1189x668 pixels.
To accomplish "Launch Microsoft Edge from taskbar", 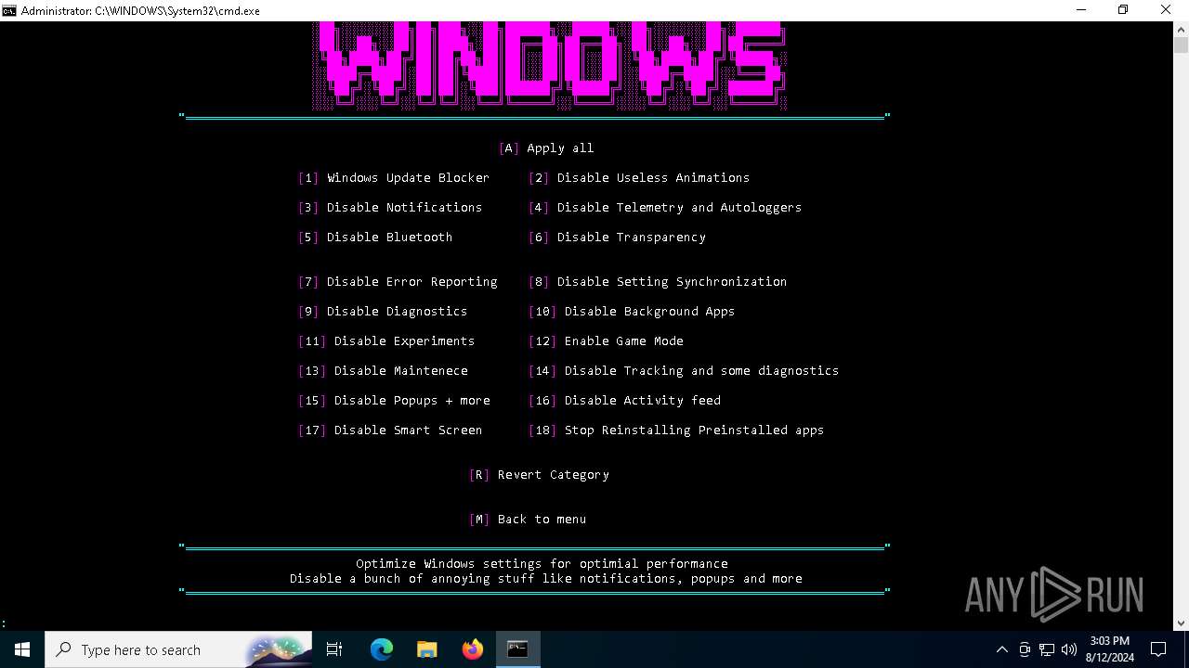I will pos(382,649).
